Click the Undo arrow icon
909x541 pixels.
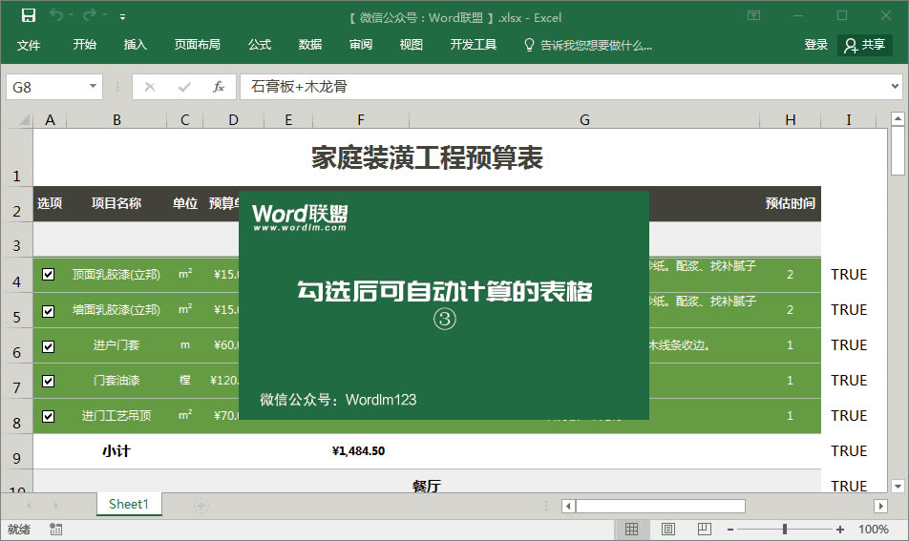[x=57, y=16]
